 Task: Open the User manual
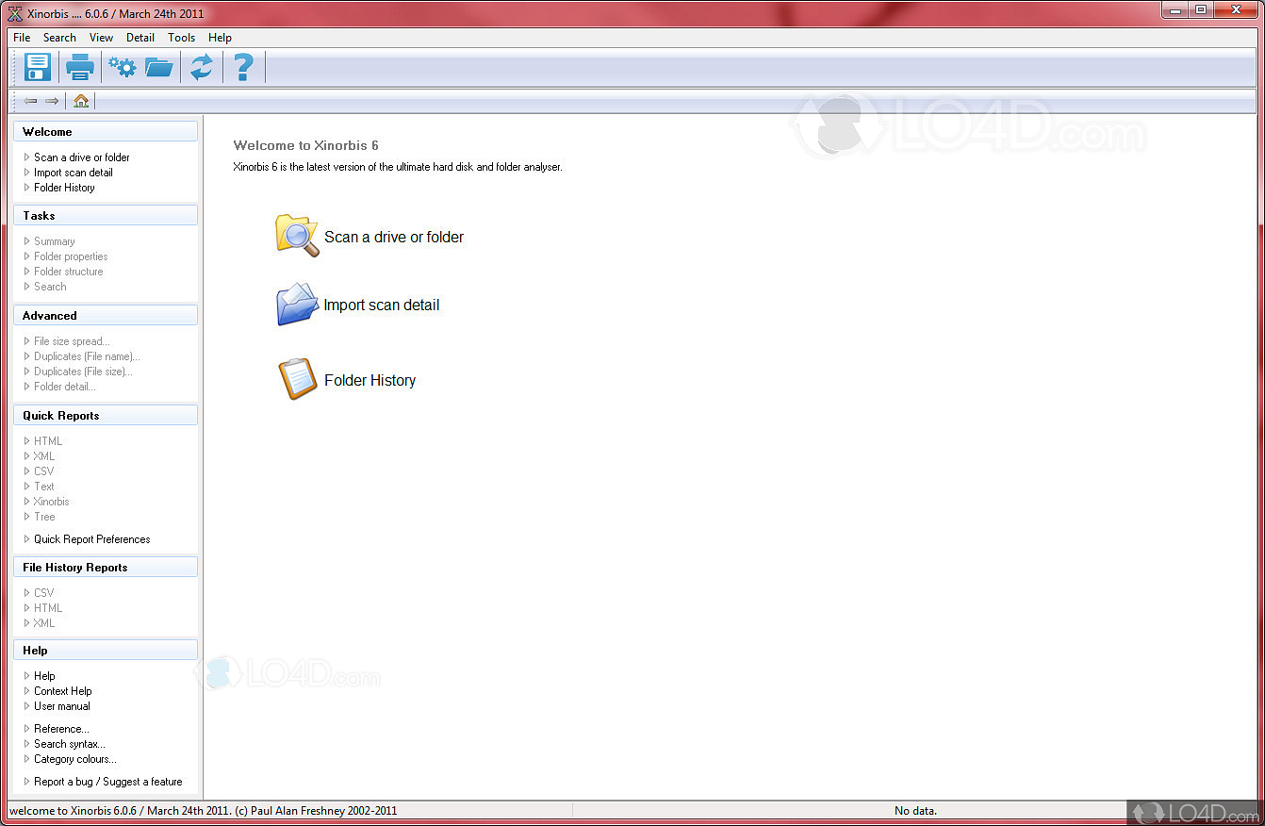click(x=62, y=706)
